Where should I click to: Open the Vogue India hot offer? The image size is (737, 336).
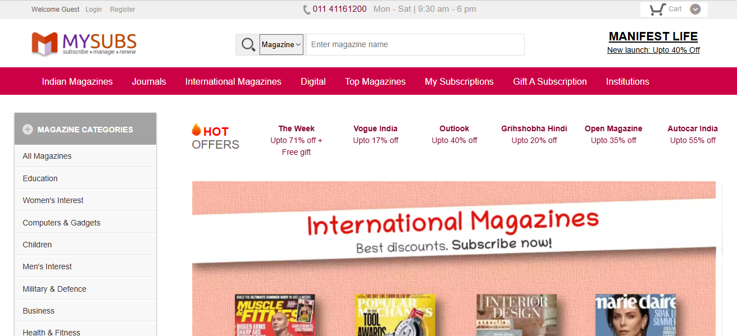point(376,135)
